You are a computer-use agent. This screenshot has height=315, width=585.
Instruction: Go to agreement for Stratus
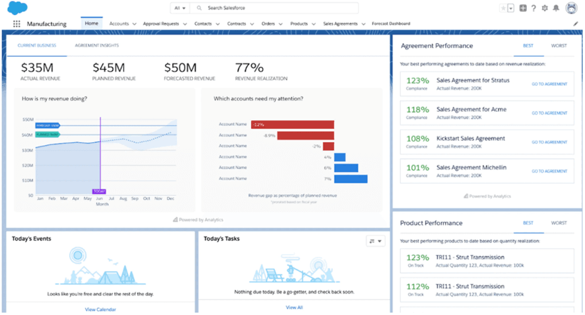[549, 84]
